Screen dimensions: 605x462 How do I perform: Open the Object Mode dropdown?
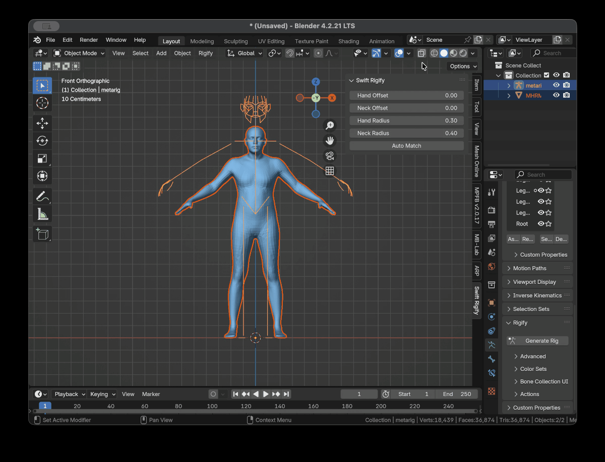(x=79, y=53)
